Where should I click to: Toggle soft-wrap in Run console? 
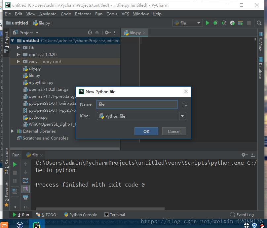(25, 181)
